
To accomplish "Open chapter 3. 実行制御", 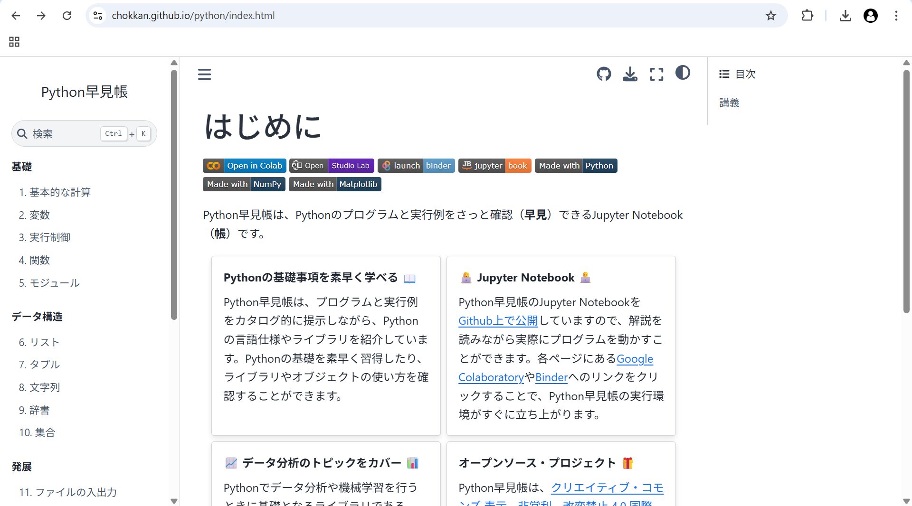I will (x=45, y=237).
